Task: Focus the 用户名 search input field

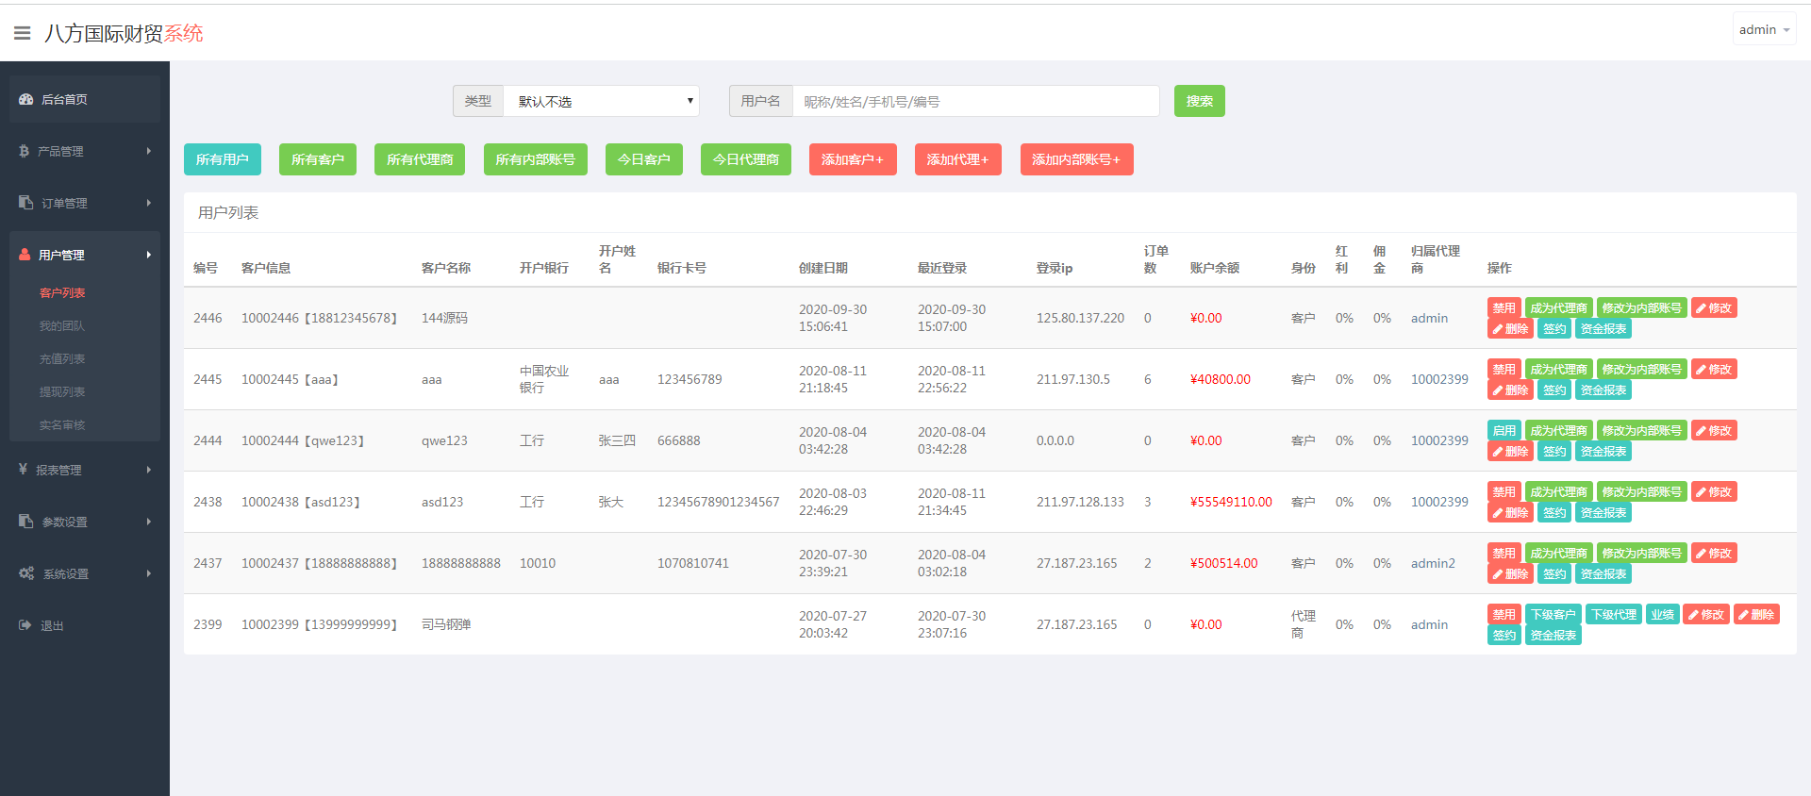Action: tap(974, 101)
